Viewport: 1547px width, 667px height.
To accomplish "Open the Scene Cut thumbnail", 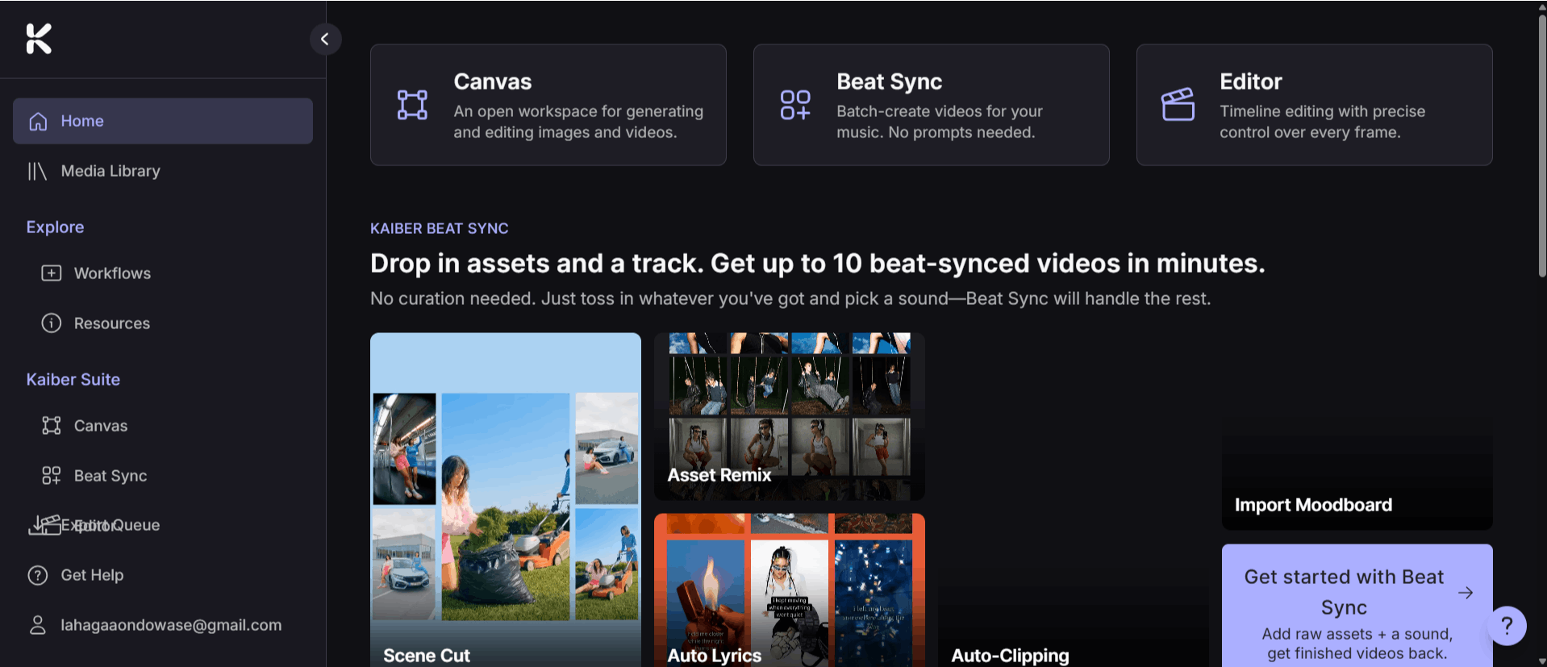I will tap(506, 500).
